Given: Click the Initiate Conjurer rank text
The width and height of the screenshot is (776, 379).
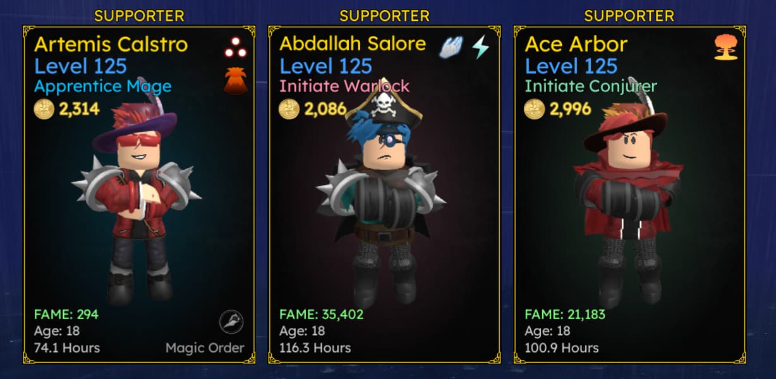Looking at the screenshot, I should (x=591, y=86).
